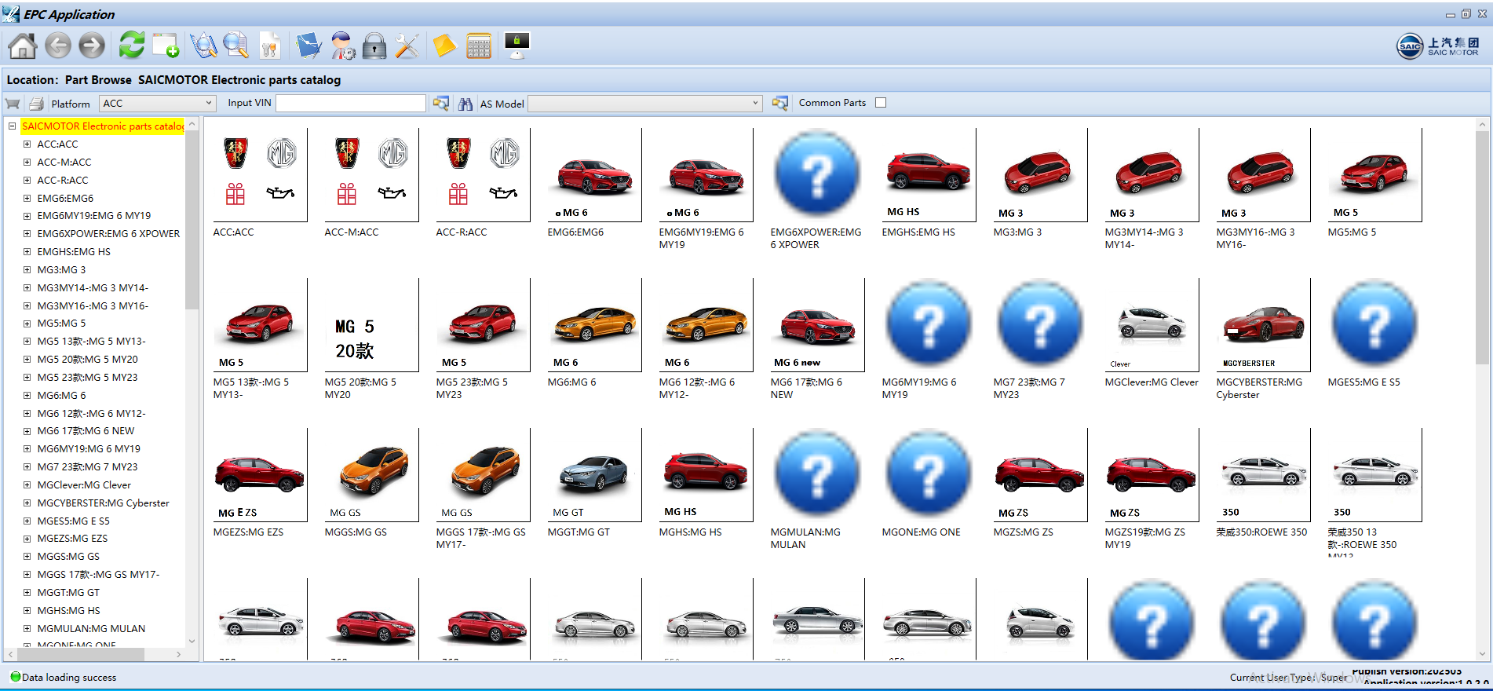Click the Input VIN text field
The height and width of the screenshot is (691, 1493).
[x=351, y=103]
